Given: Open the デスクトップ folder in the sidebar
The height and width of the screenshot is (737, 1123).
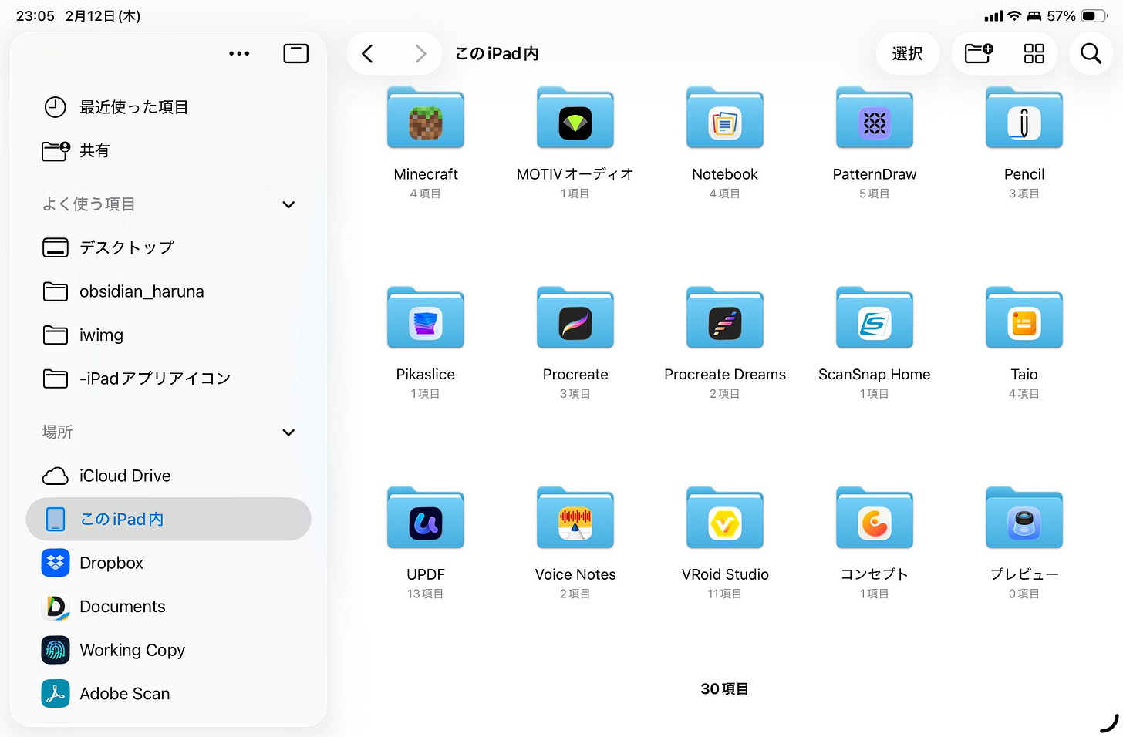Looking at the screenshot, I should 127,247.
